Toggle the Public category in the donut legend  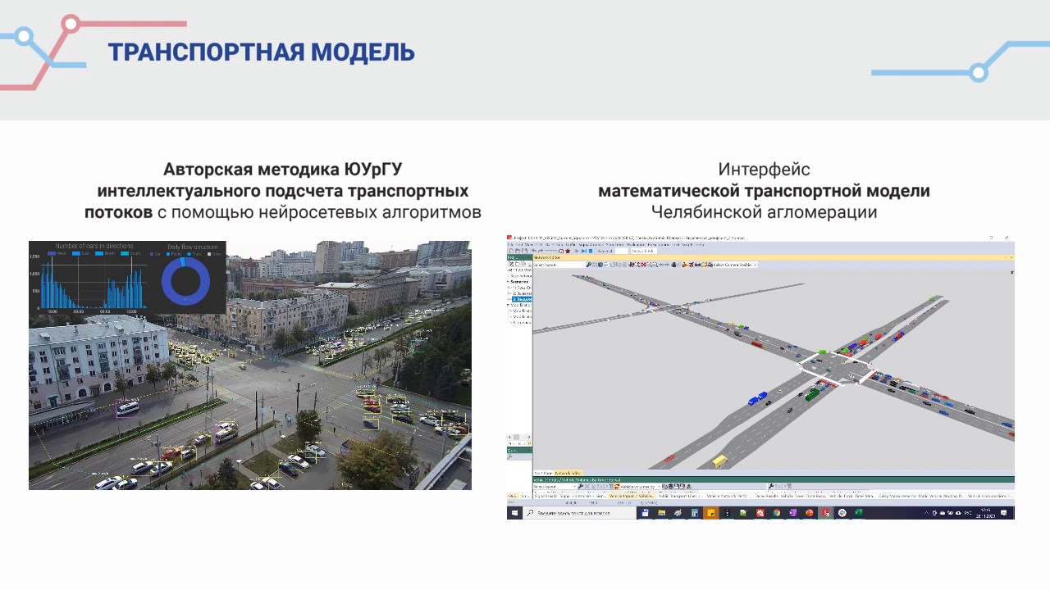174,254
